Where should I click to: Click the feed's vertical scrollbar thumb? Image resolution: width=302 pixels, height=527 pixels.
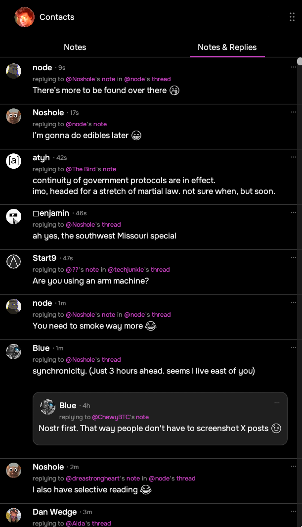300,61
